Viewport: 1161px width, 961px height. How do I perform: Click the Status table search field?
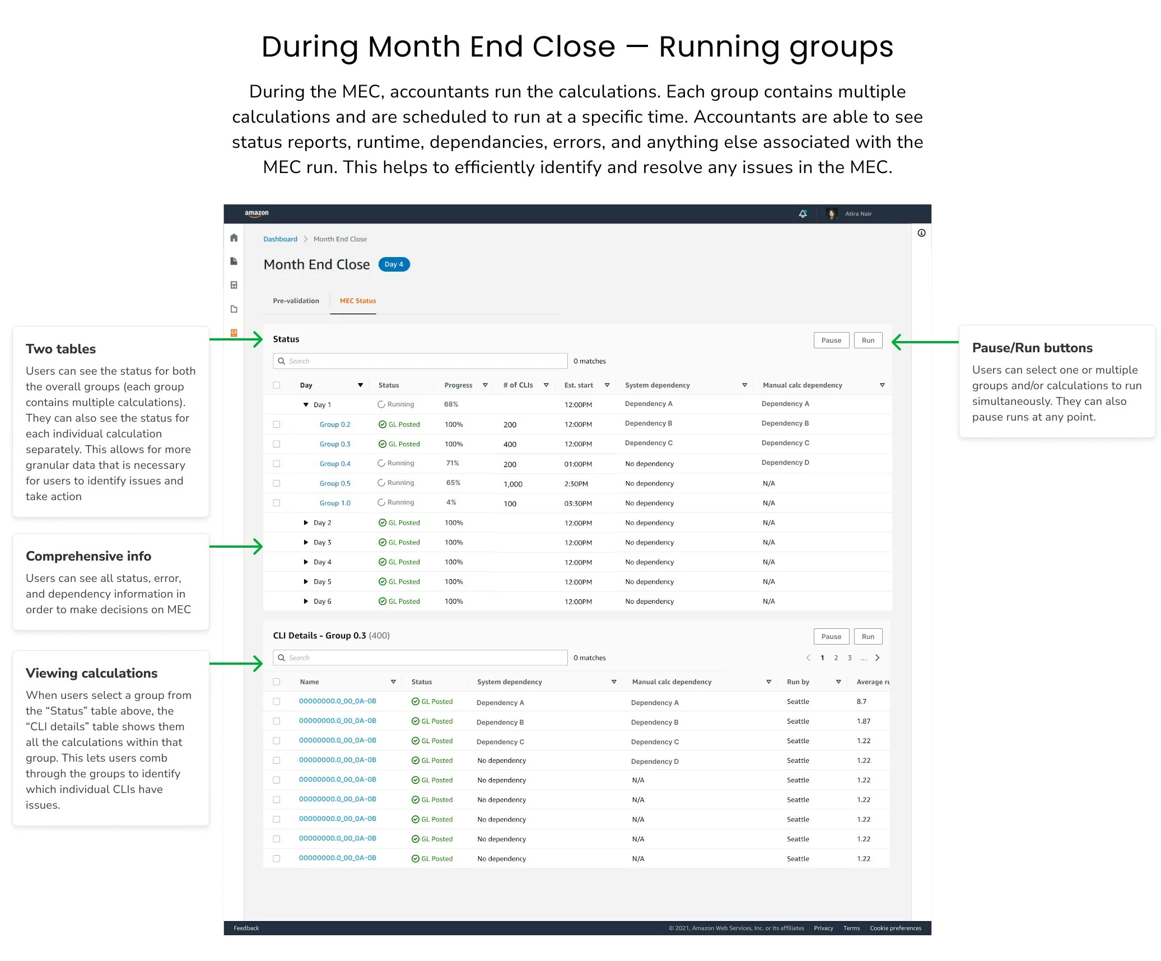[x=420, y=361]
